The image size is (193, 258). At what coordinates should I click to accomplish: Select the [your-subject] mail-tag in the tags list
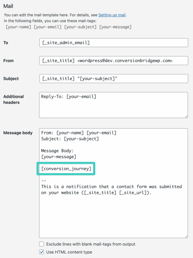[80, 27]
